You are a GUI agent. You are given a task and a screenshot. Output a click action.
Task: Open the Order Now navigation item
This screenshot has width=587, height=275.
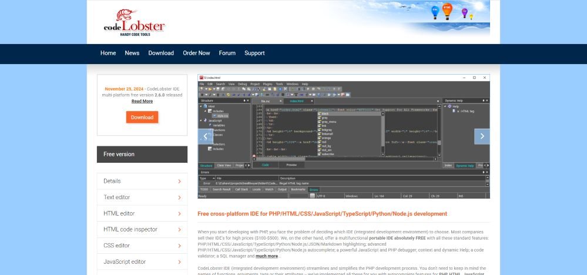tap(196, 53)
